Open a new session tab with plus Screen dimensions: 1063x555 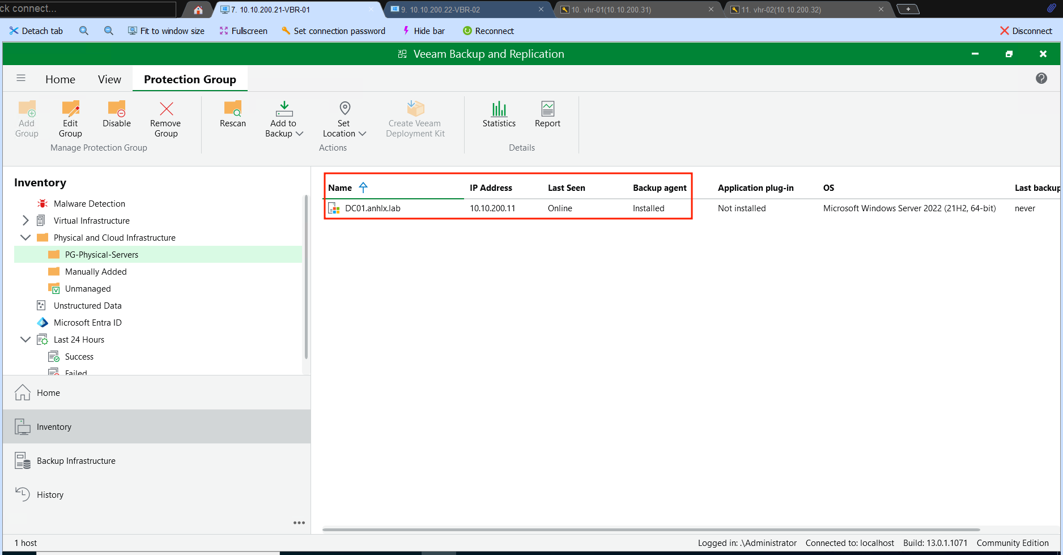pos(908,9)
